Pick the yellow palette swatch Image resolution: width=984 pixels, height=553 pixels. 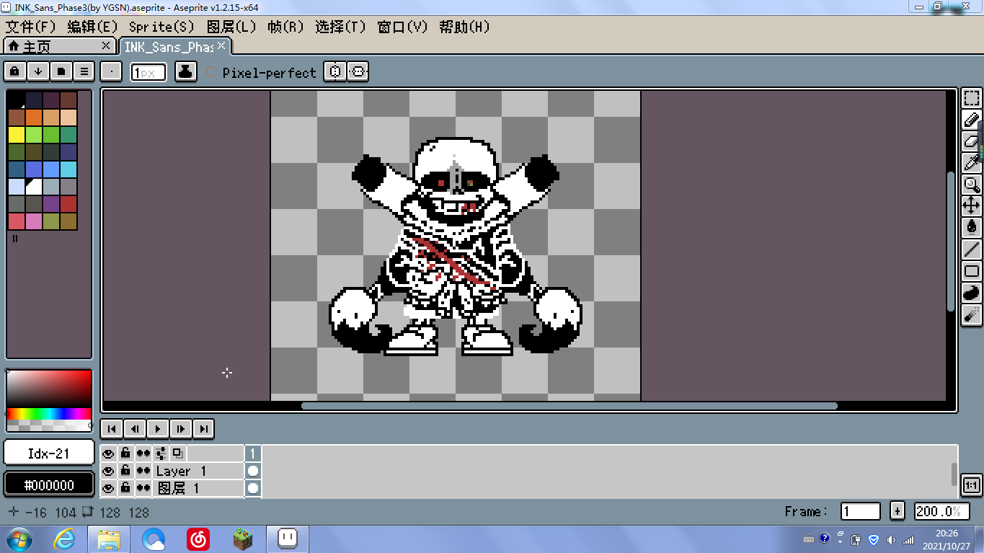pos(17,134)
